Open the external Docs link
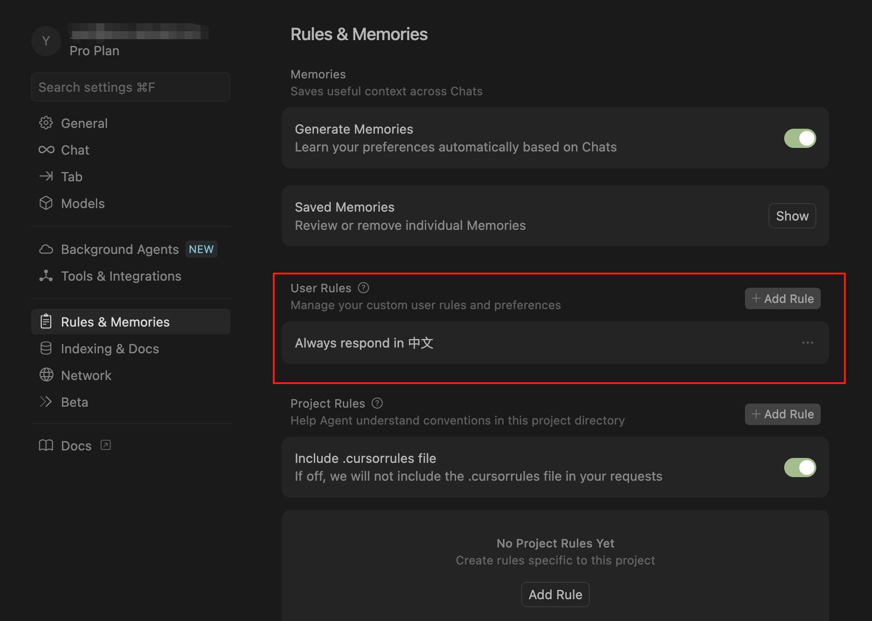Image resolution: width=872 pixels, height=621 pixels. pos(76,445)
